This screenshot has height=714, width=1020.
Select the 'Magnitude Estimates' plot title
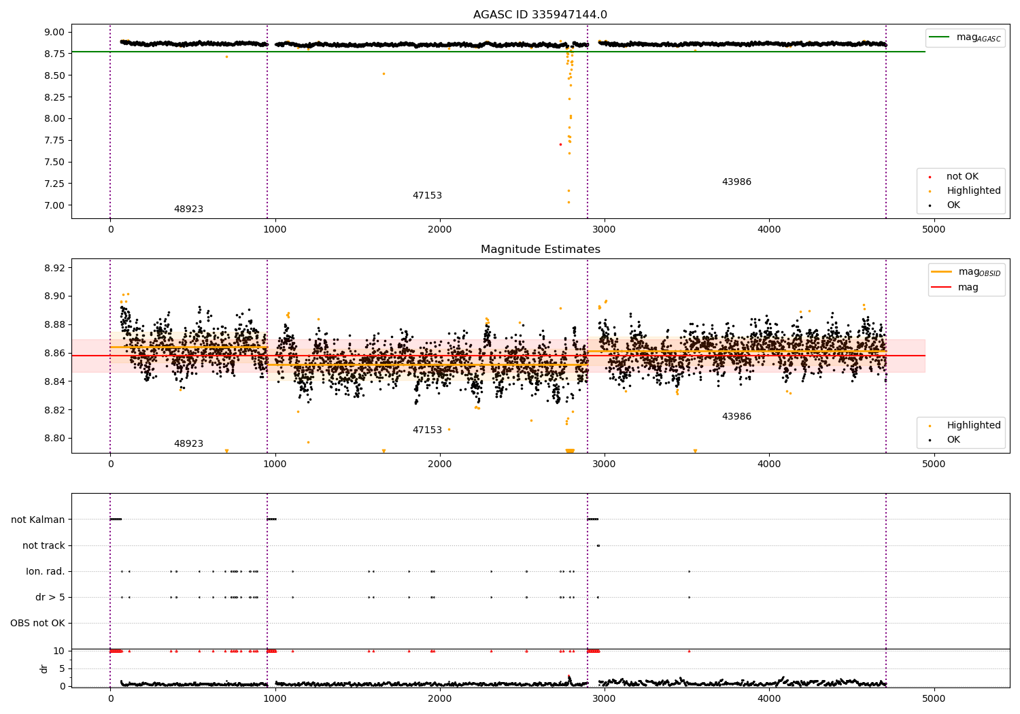tap(540, 250)
